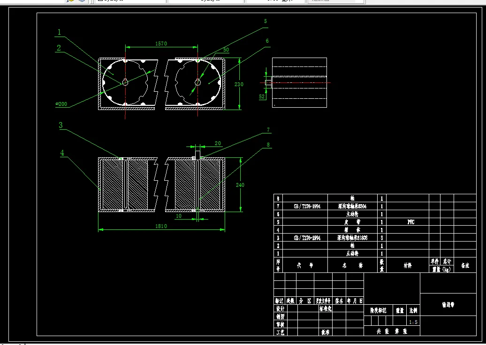Select the 输送带 drawing title text
486x345 pixels.
(448, 305)
